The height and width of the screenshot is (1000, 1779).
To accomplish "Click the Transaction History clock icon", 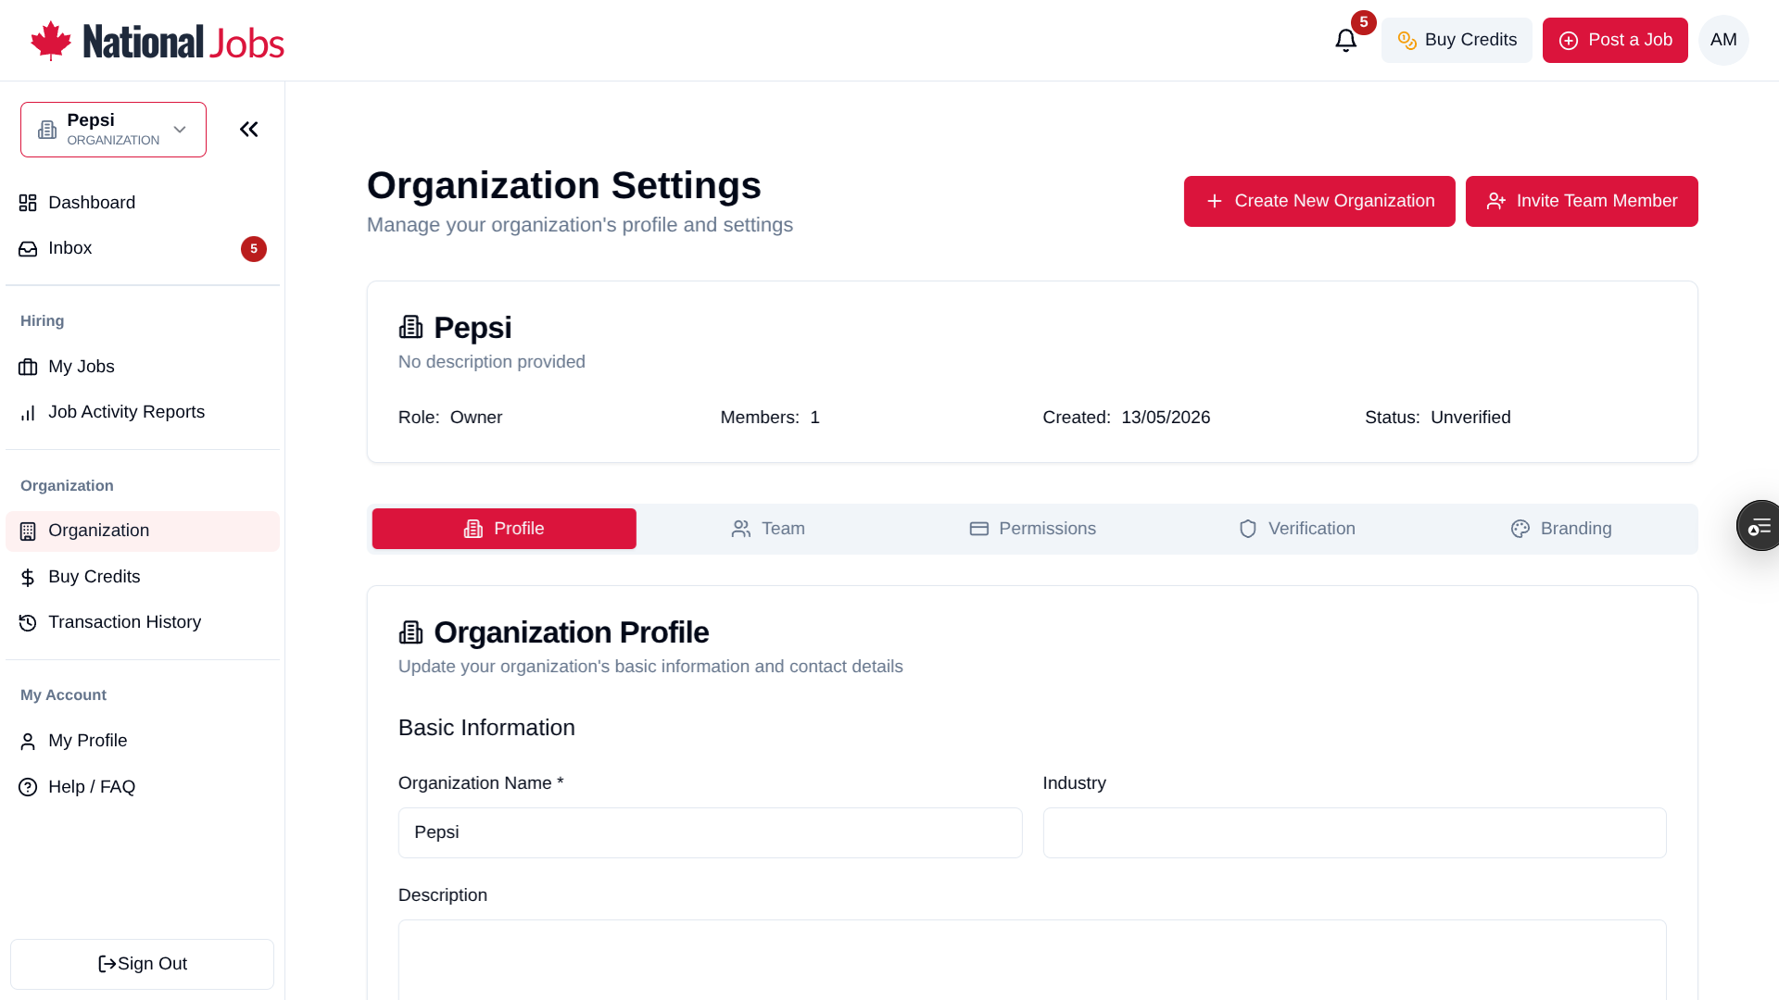I will (28, 623).
